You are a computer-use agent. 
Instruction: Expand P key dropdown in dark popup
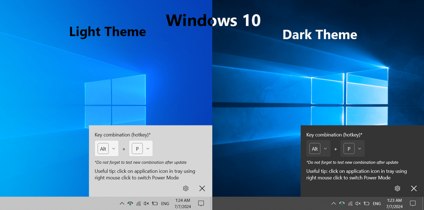click(x=352, y=148)
